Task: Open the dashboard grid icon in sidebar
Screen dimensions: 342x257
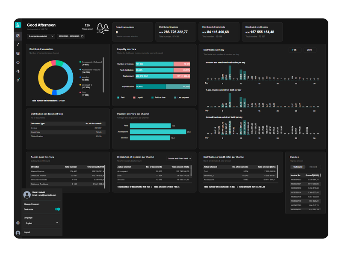Action: click(18, 36)
